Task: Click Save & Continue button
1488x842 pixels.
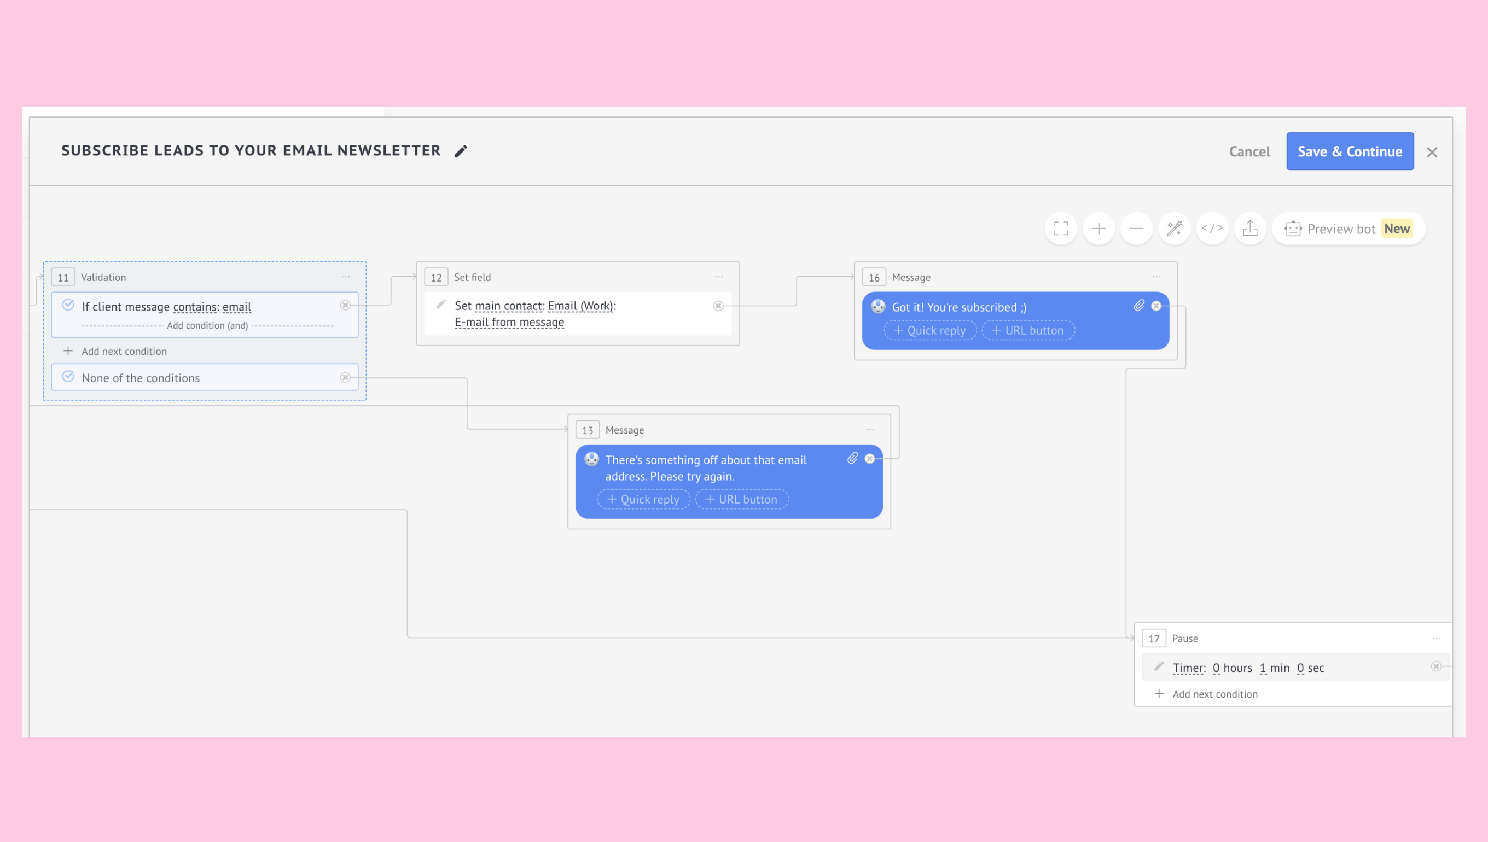Action: pos(1350,151)
